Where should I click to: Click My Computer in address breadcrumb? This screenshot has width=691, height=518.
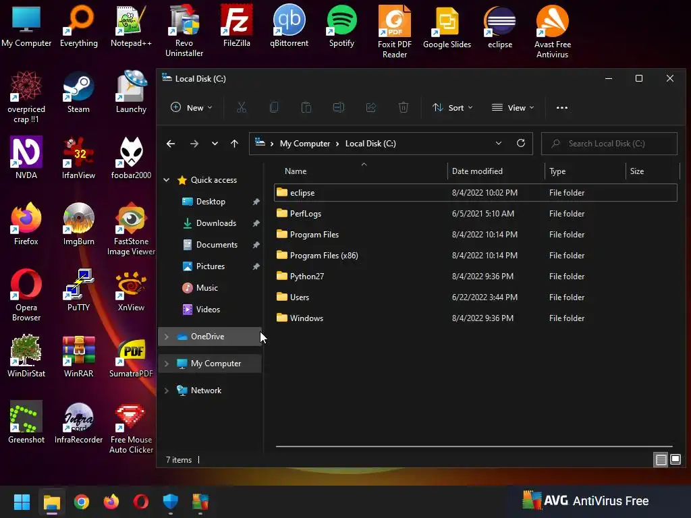coord(304,144)
